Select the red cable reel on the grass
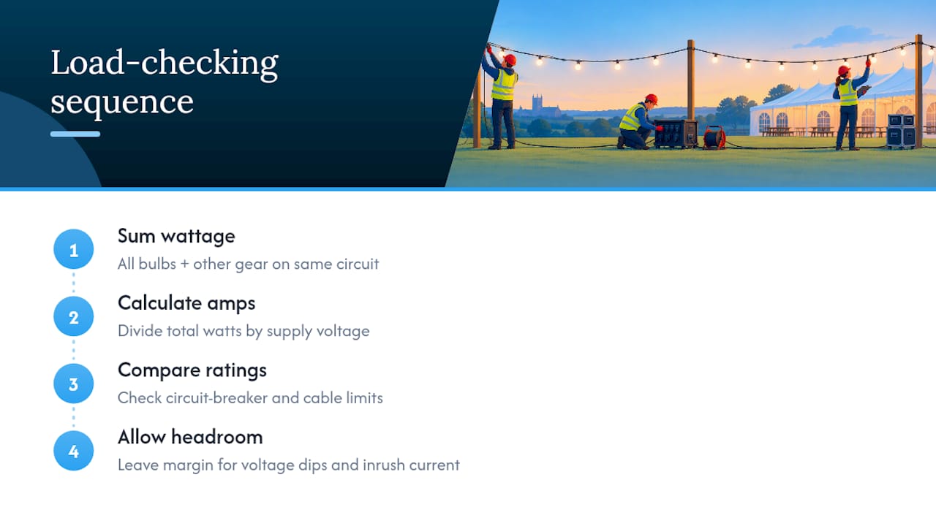936x526 pixels. tap(714, 137)
